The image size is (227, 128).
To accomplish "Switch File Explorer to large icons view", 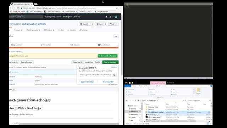I will pos(211,124).
